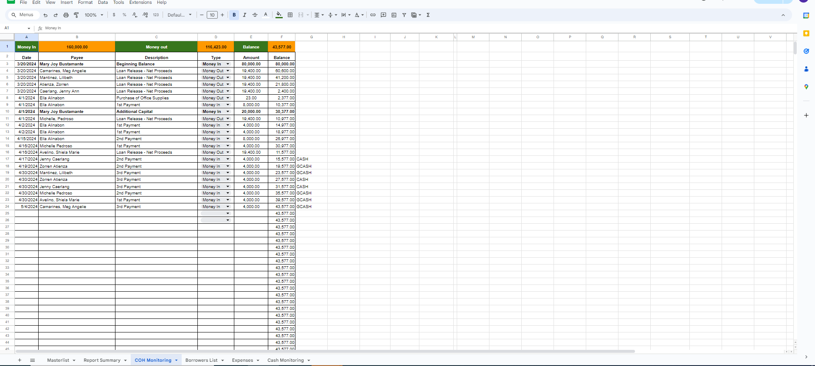Open the Format menu
This screenshot has height=366, width=815.
point(85,3)
